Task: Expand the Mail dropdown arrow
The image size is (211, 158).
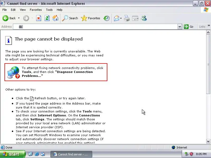Action: pos(121,18)
